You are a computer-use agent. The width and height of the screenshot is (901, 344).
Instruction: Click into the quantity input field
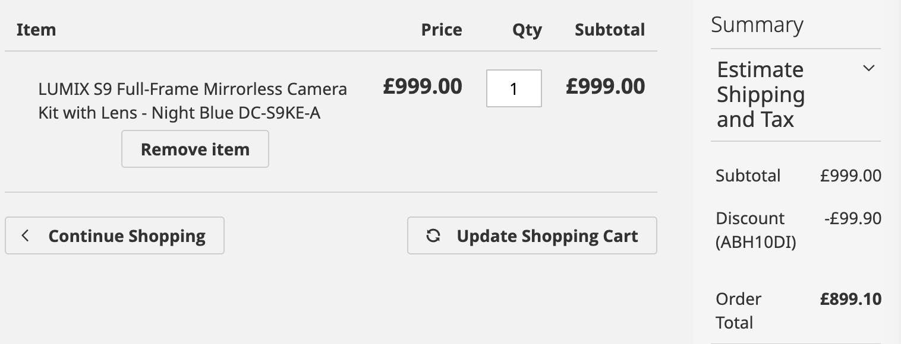513,88
